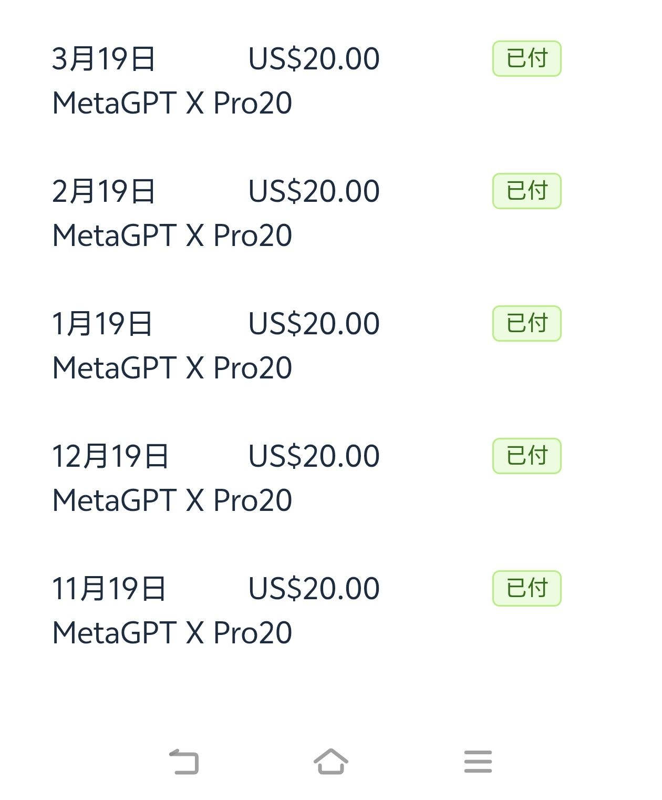This screenshot has width=662, height=800.
Task: Open the 3月19日 invoice date
Action: pyautogui.click(x=104, y=58)
